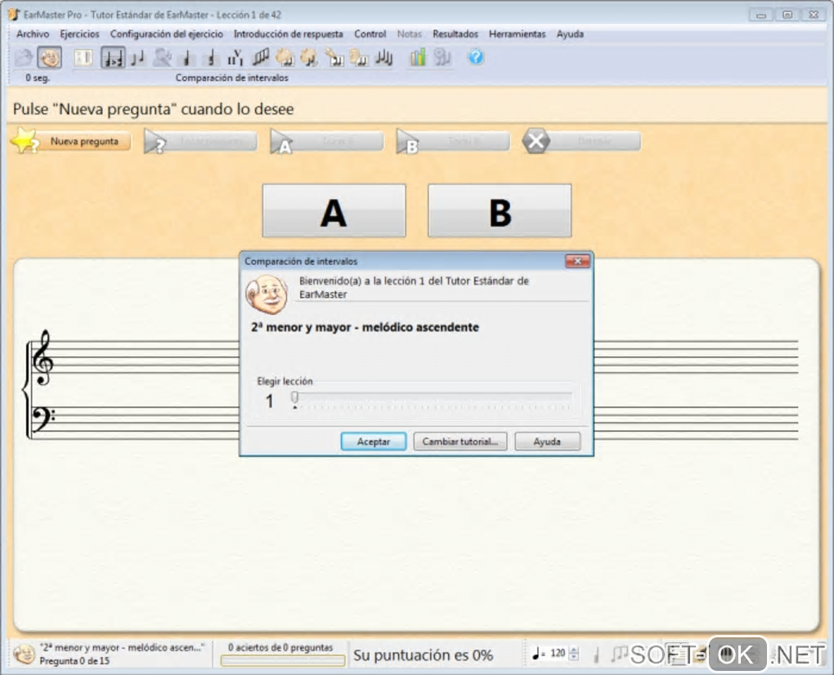This screenshot has width=834, height=675.
Task: Click the aciertos progress bar
Action: tap(282, 660)
